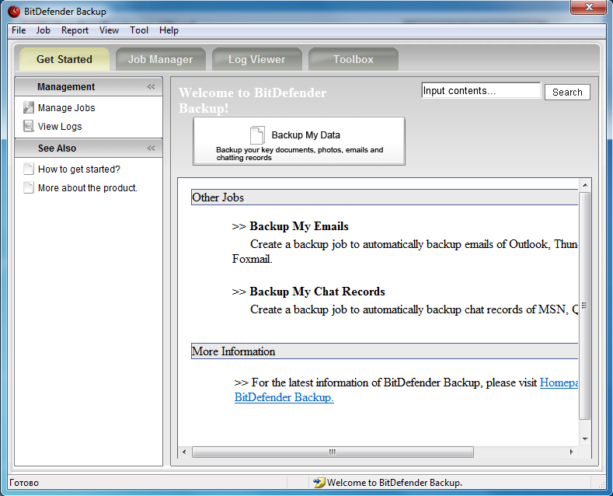The width and height of the screenshot is (613, 496).
Task: Click the Manage Jobs icon
Action: [x=29, y=107]
